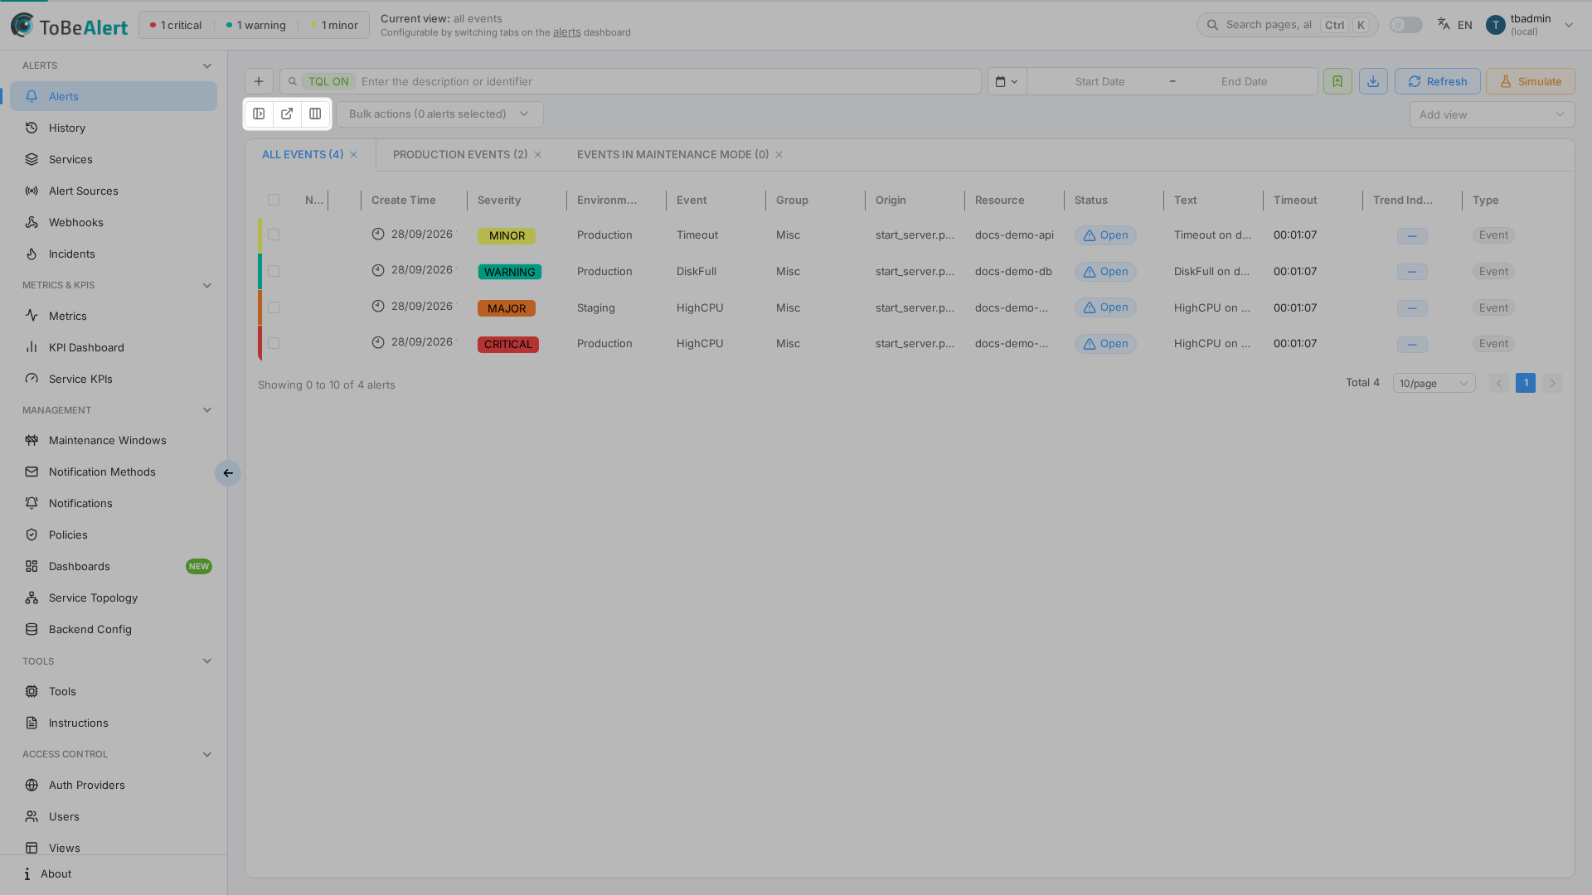Select the WARNING DiskFull alert checkbox
The width and height of the screenshot is (1592, 895).
[x=274, y=271]
